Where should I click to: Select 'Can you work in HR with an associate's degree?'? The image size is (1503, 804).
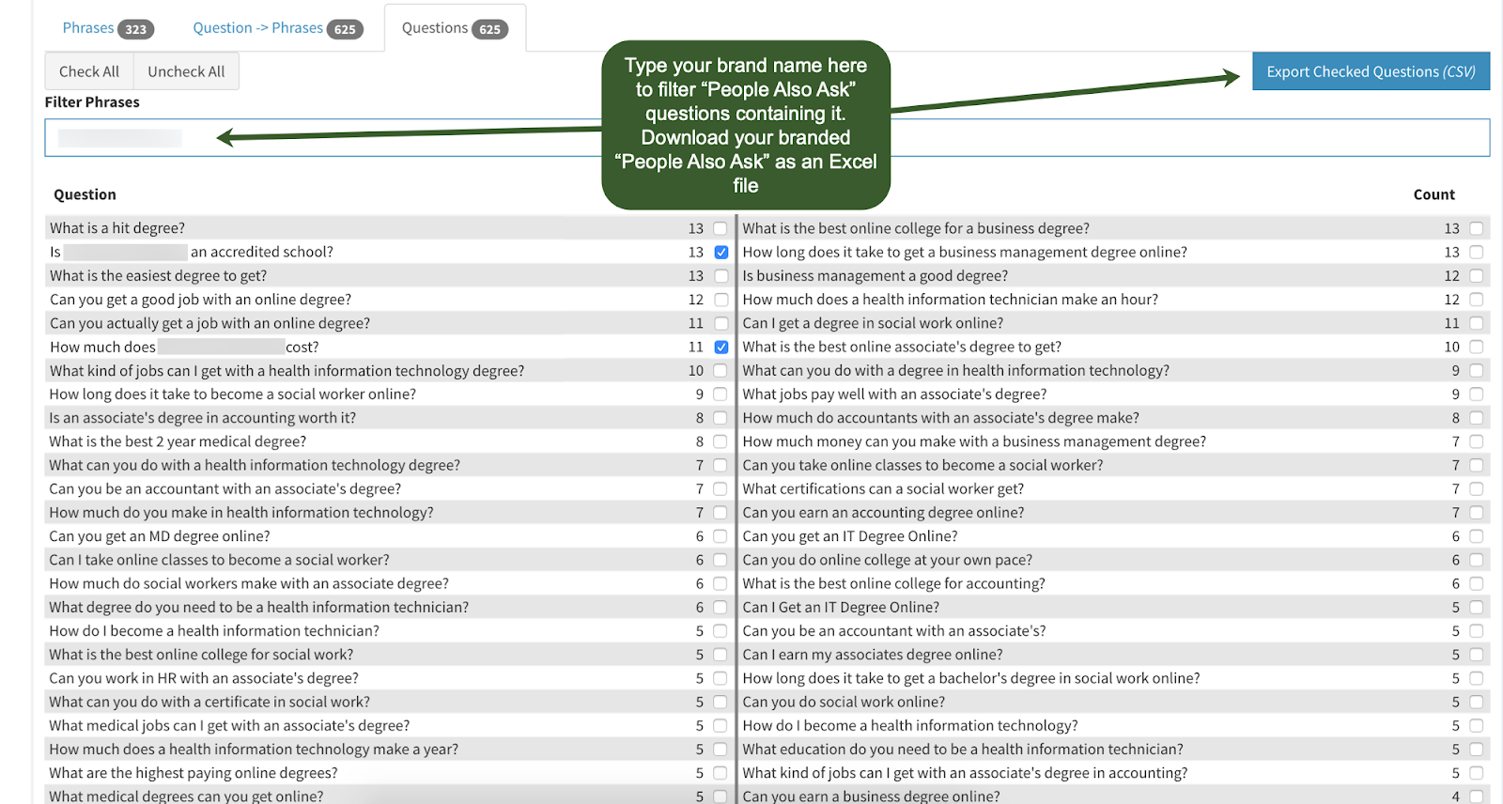[x=721, y=678]
